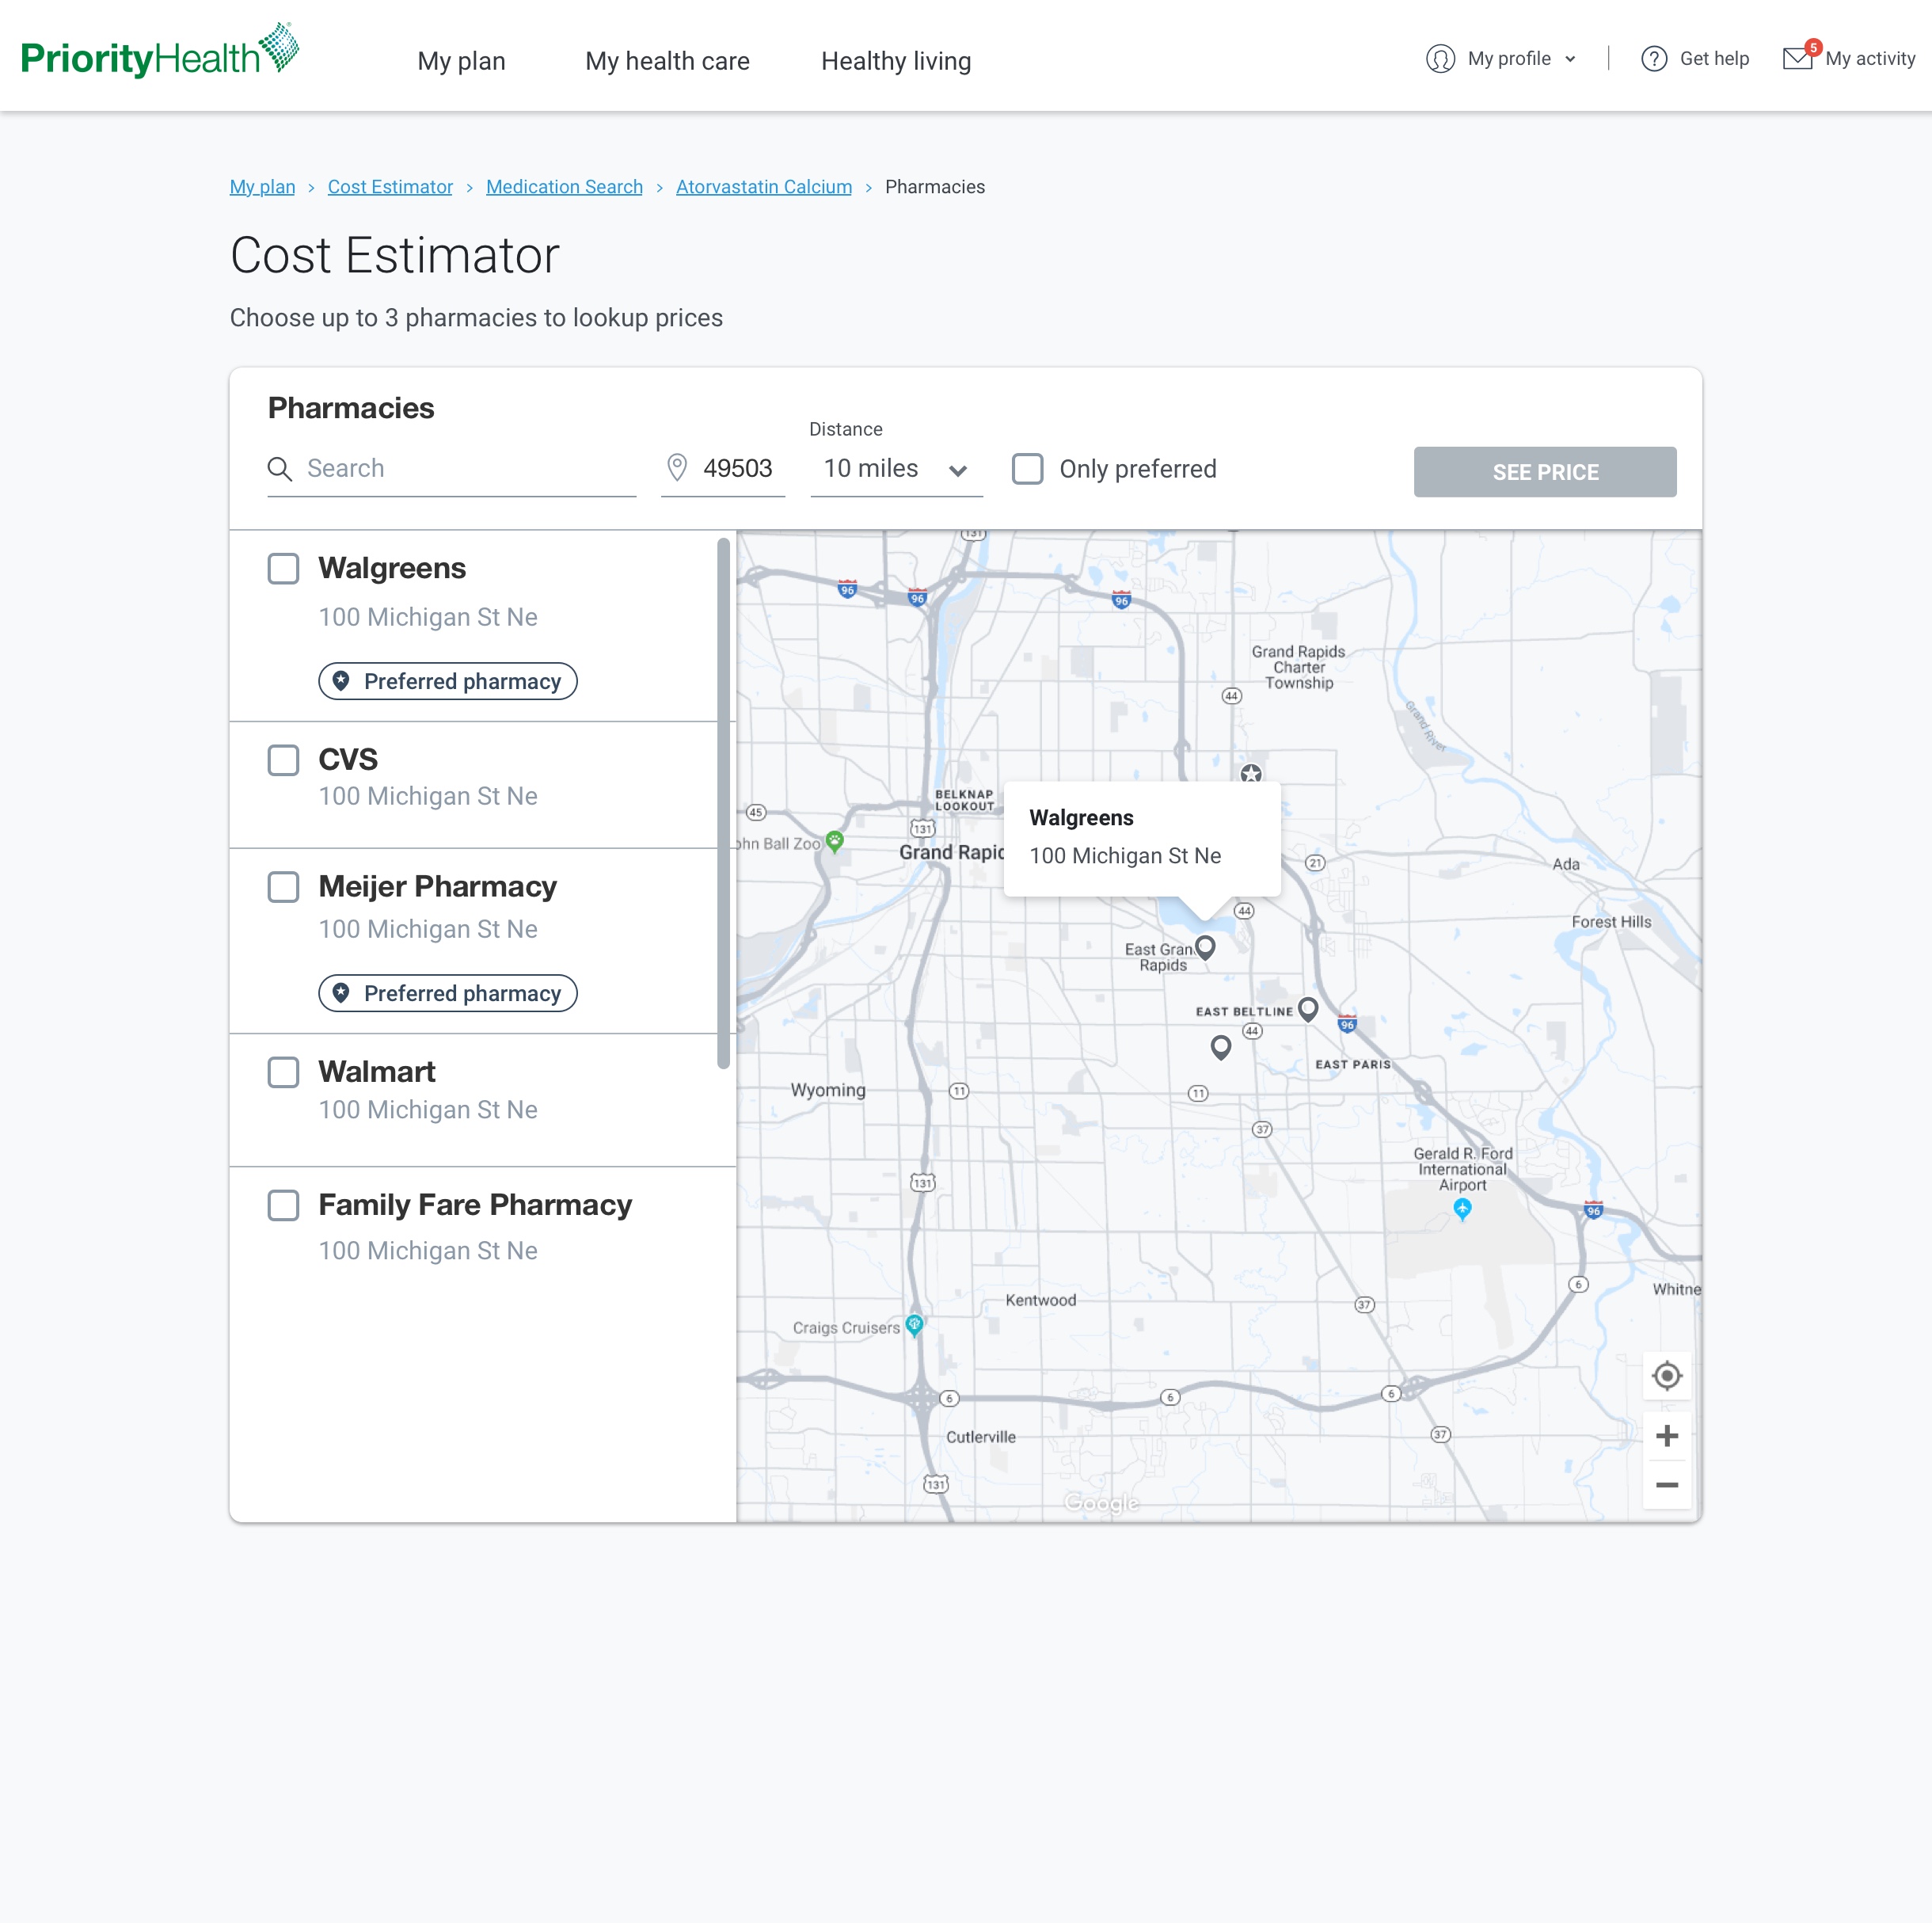1932x1923 pixels.
Task: Go to Atorvastatin Calcium breadcrumb link
Action: tap(764, 187)
